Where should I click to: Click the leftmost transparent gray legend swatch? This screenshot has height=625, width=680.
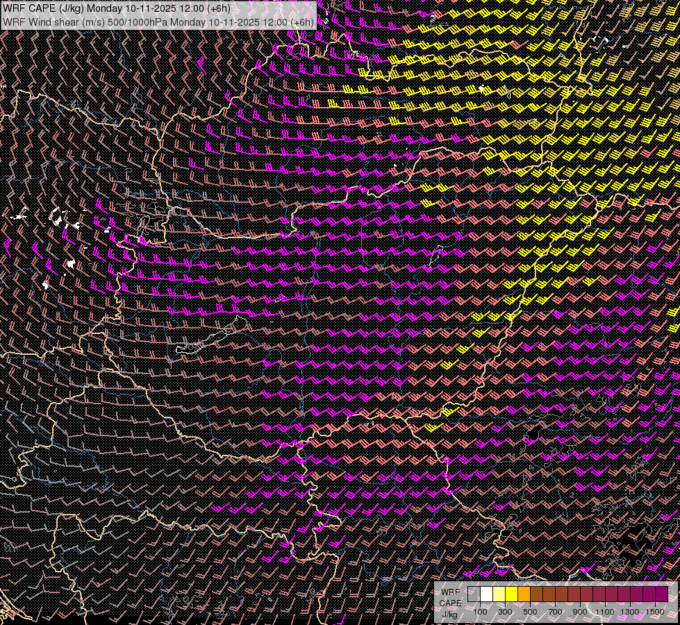click(474, 594)
